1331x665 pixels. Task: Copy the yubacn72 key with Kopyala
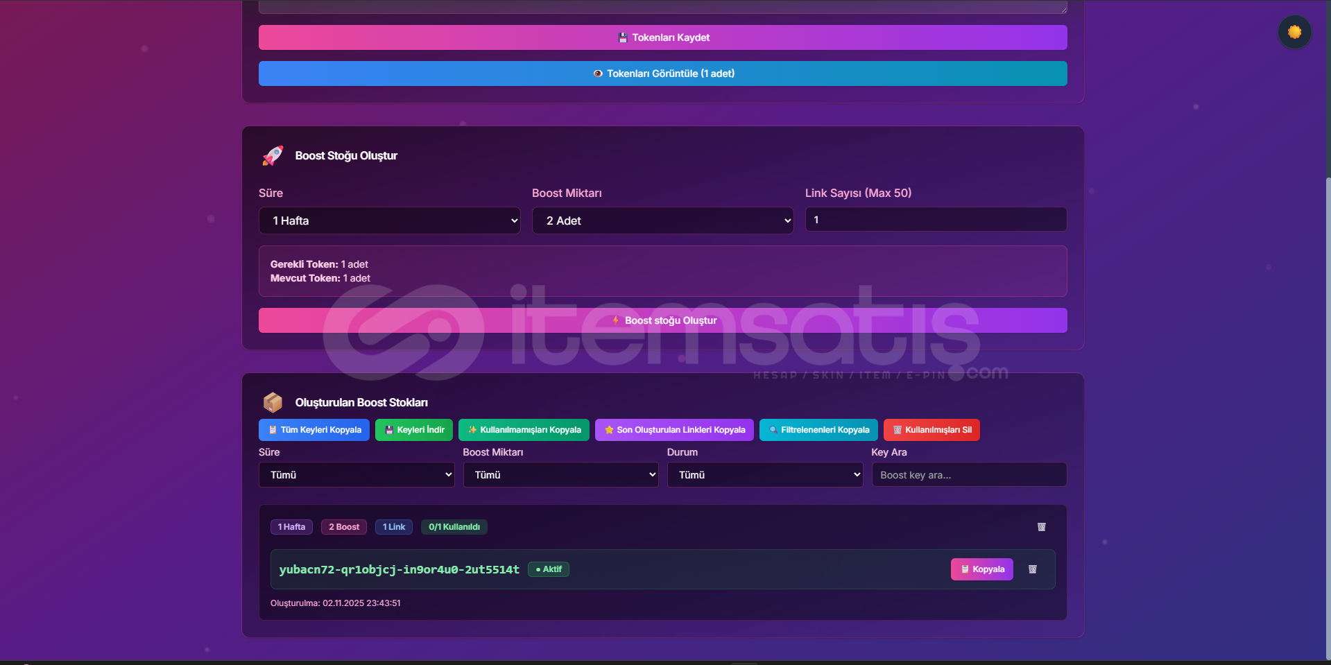point(982,569)
